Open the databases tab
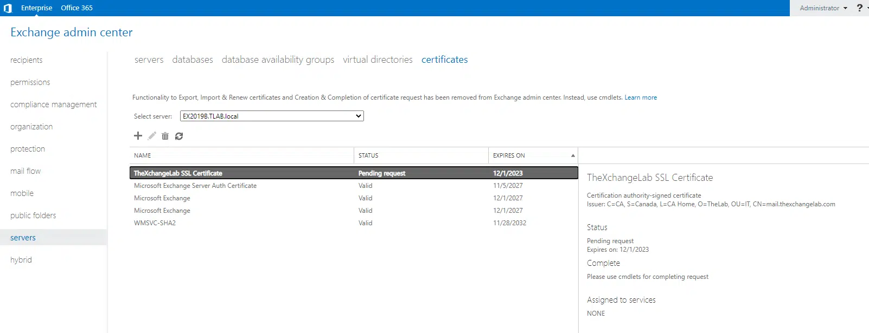Screen dimensions: 869x333 pos(193,60)
